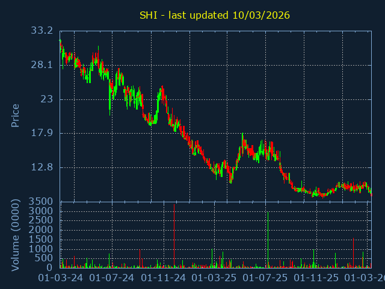Select the 2500 volume tick label
Viewport: 385px width, 289px height.
point(40,221)
